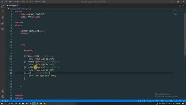Change CRLF end of line sequence
This screenshot has width=186, height=105.
pyautogui.click(x=162, y=101)
